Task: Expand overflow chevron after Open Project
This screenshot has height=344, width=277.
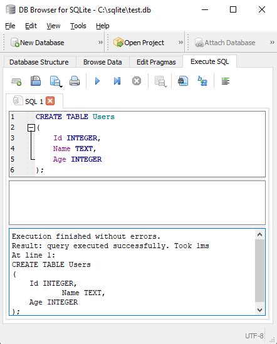Action: tap(180, 42)
